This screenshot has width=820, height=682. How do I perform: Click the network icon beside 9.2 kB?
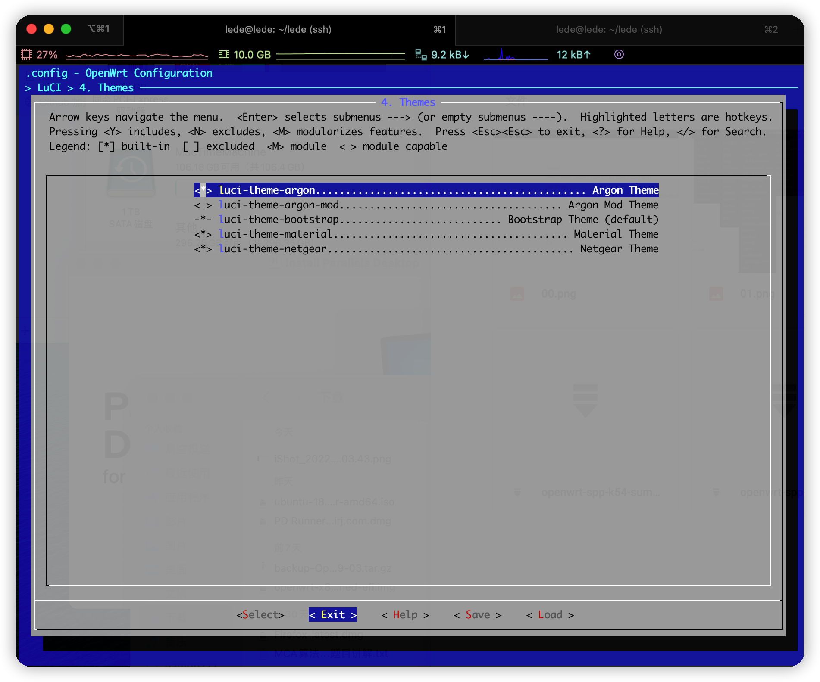[421, 54]
